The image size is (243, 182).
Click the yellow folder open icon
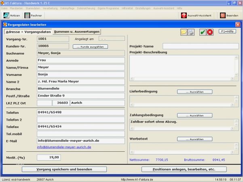click(184, 32)
